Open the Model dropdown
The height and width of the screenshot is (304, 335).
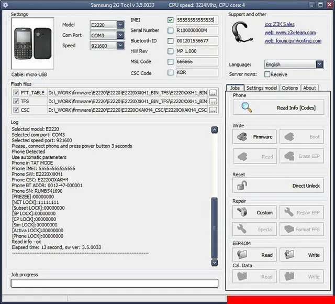(120, 25)
